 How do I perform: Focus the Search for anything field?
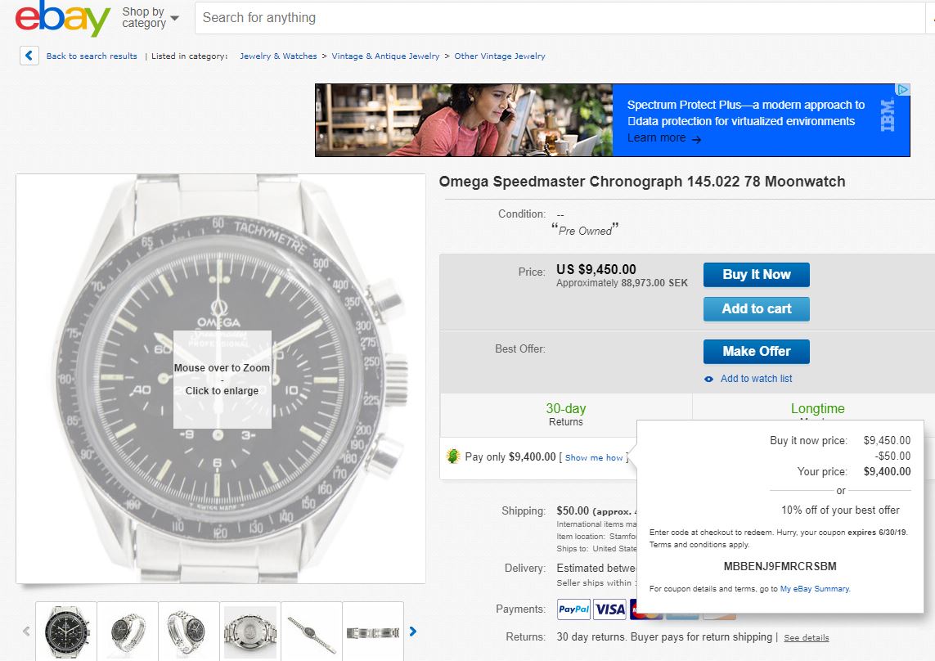[556, 17]
